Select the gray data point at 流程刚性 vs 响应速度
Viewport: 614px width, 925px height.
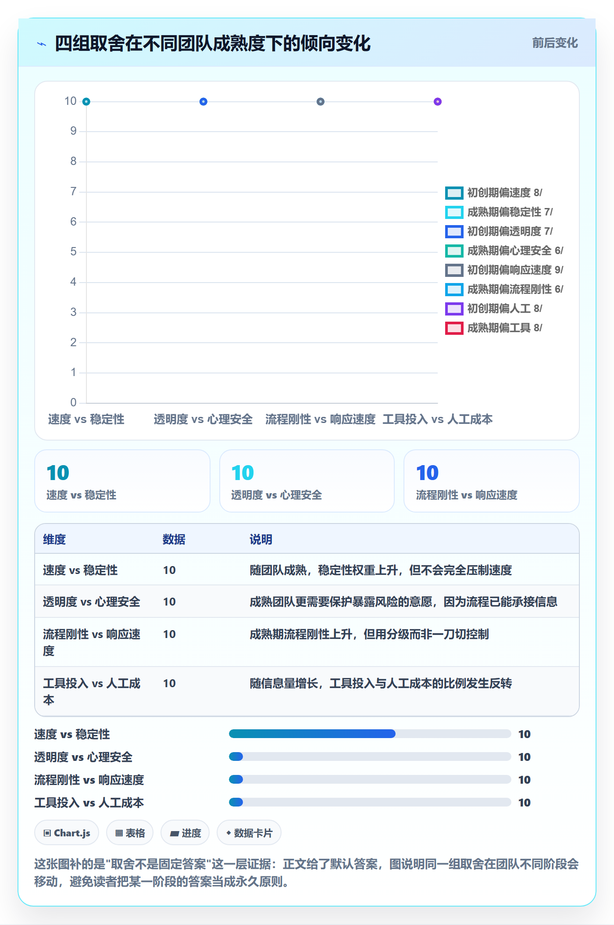[x=321, y=102]
